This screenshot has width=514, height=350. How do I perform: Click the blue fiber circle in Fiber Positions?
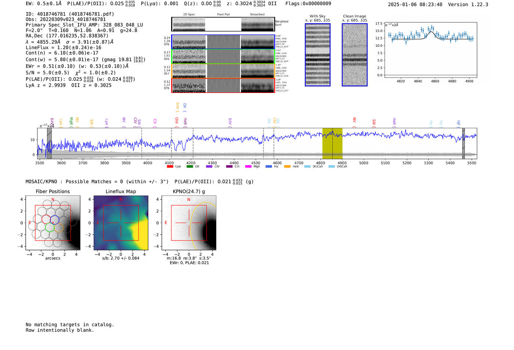55,220
